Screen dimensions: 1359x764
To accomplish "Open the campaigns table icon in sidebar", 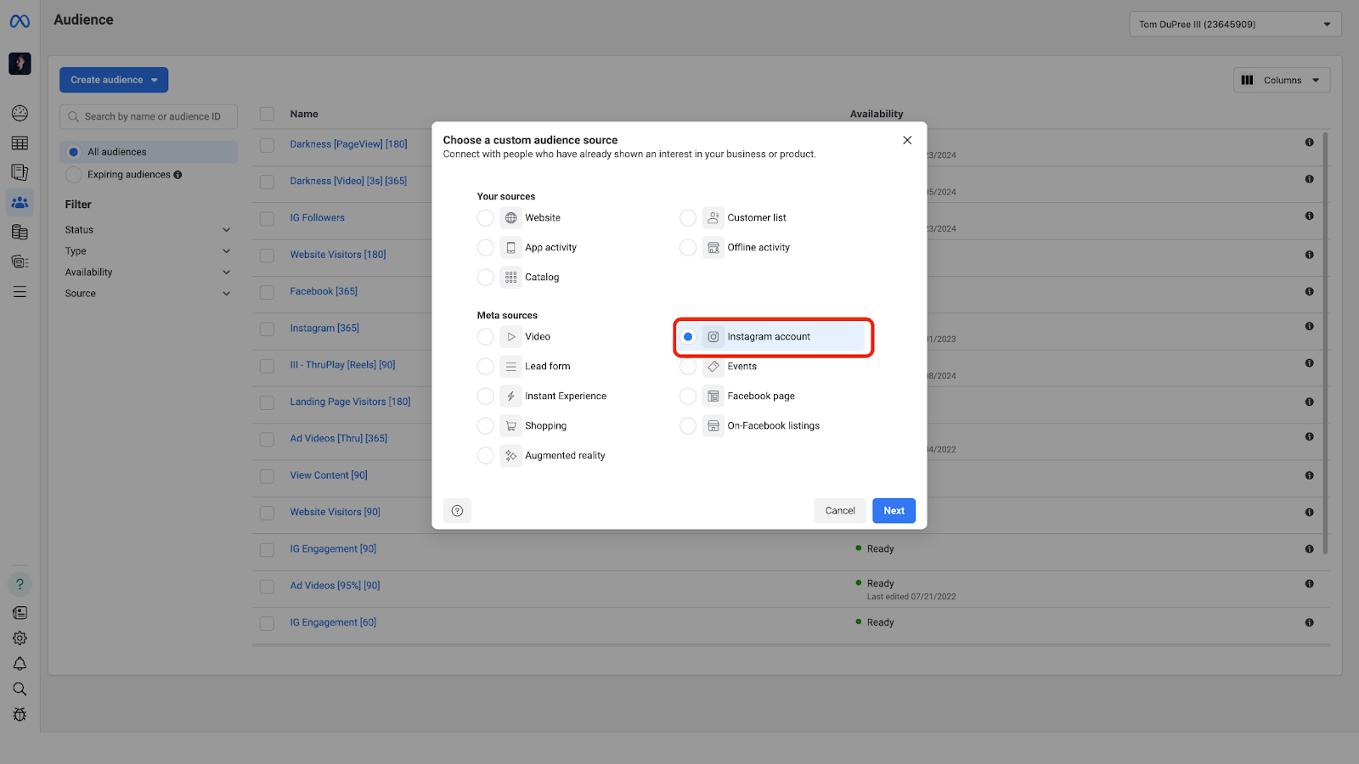I will 20,143.
